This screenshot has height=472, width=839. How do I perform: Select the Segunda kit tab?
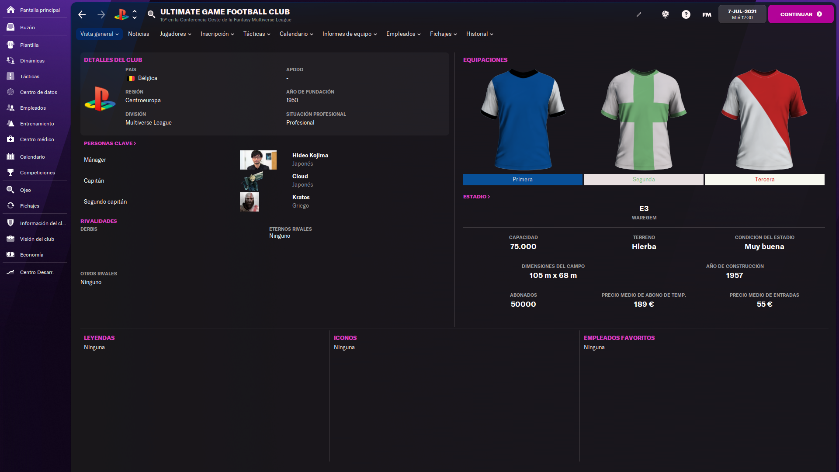pyautogui.click(x=644, y=180)
